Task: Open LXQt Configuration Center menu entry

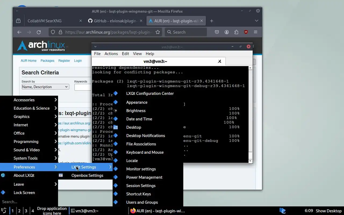Action: pyautogui.click(x=148, y=94)
